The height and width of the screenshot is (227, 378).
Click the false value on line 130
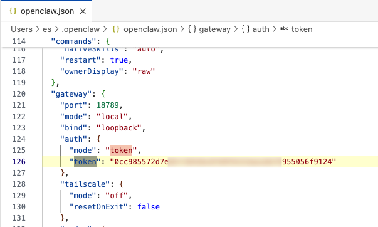[149, 207]
